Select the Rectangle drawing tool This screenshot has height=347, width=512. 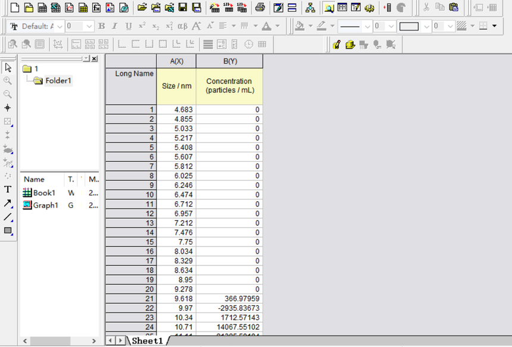pyautogui.click(x=8, y=230)
